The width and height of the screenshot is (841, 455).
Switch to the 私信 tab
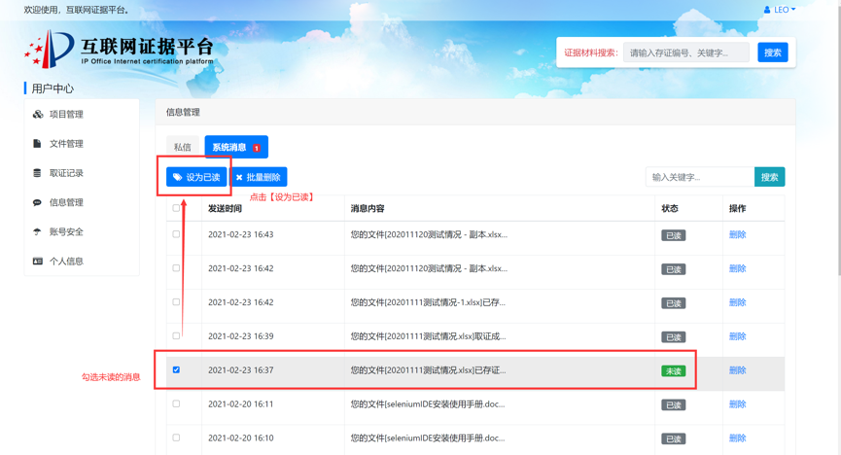pos(183,148)
